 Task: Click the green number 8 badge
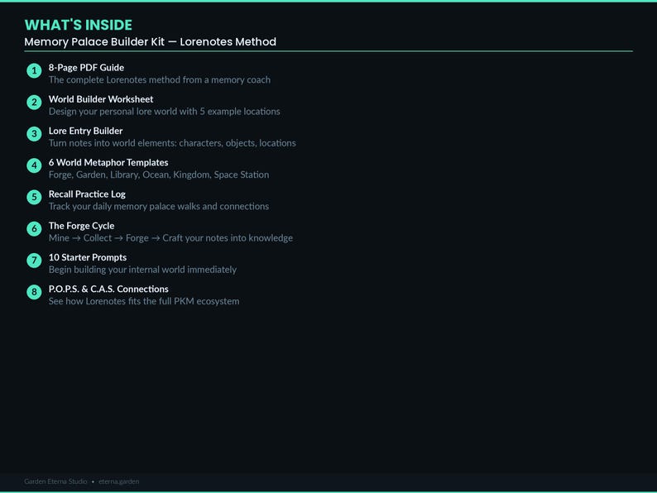pyautogui.click(x=34, y=292)
